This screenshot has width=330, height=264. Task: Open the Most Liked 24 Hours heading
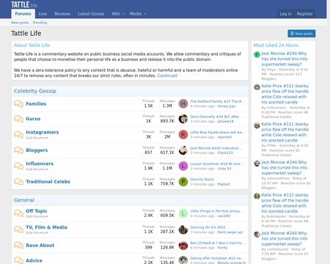(x=276, y=45)
